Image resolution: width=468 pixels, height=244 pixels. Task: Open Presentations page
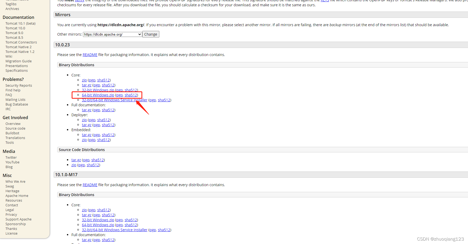(x=17, y=66)
